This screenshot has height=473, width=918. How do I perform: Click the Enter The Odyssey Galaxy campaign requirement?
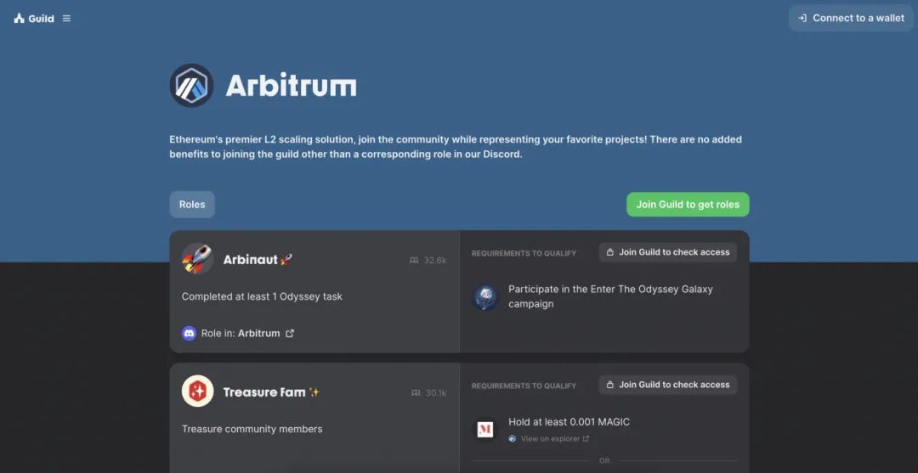point(610,296)
